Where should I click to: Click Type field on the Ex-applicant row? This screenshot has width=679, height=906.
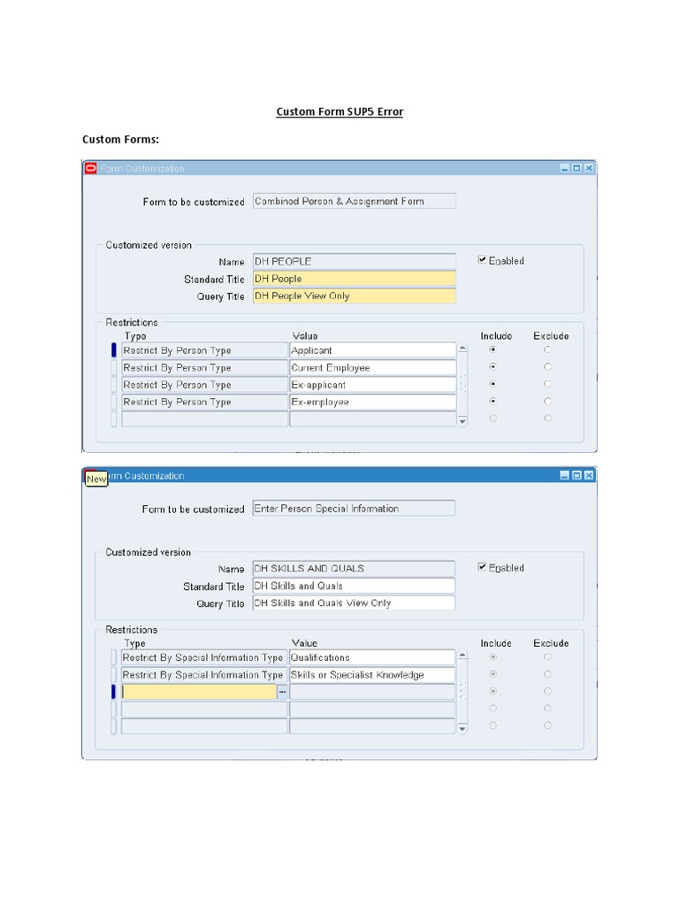point(204,385)
